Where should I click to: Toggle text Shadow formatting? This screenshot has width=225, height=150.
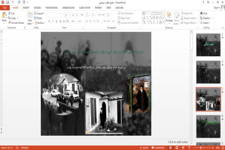[60, 21]
